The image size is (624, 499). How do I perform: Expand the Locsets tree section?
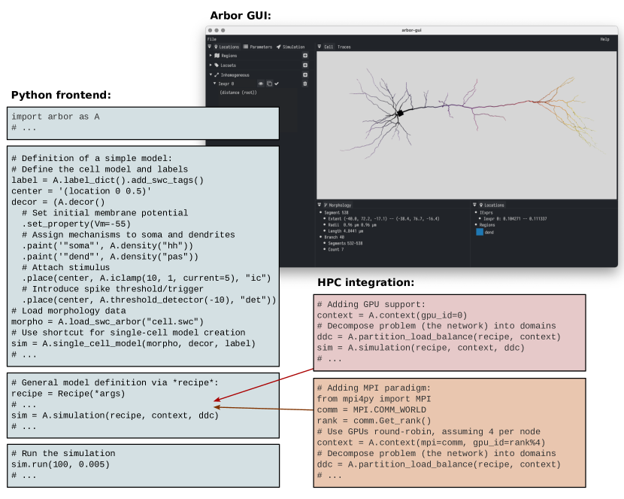(x=211, y=65)
